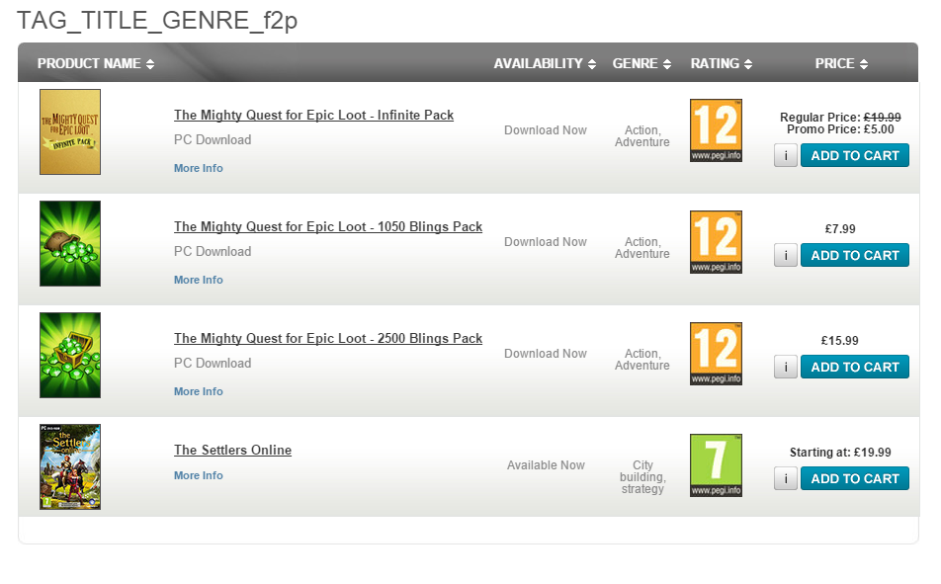This screenshot has width=941, height=584.
Task: Select Action, Adventure genre of Infinite Pack
Action: pos(642,136)
